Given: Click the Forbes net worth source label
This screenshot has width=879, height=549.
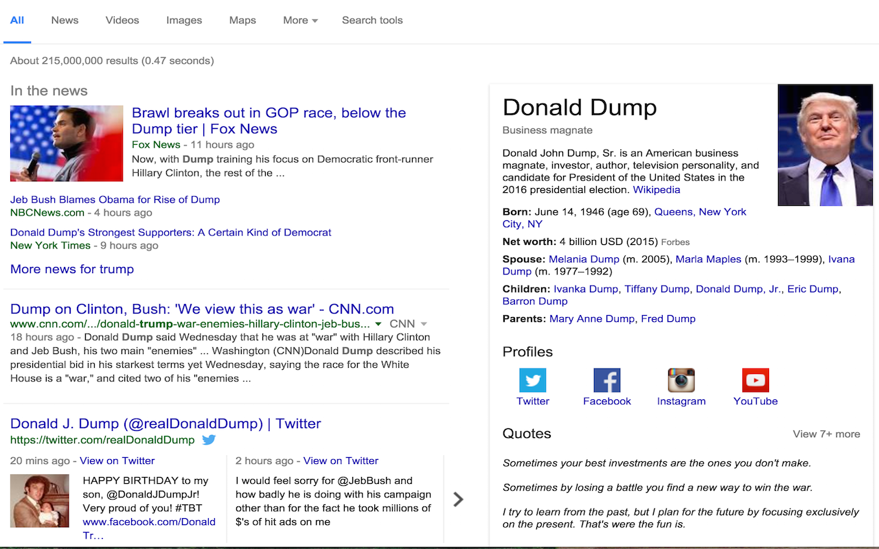Looking at the screenshot, I should 675,242.
